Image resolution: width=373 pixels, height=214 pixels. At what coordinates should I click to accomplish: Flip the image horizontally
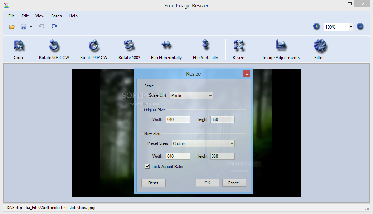pyautogui.click(x=166, y=50)
